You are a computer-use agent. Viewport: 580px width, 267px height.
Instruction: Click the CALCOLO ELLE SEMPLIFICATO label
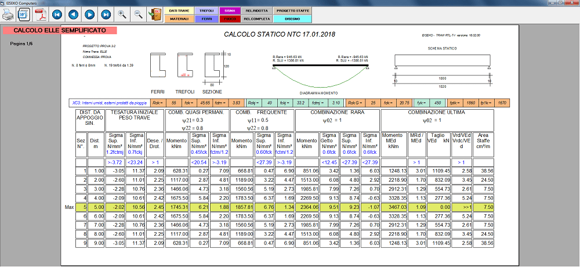coord(60,30)
